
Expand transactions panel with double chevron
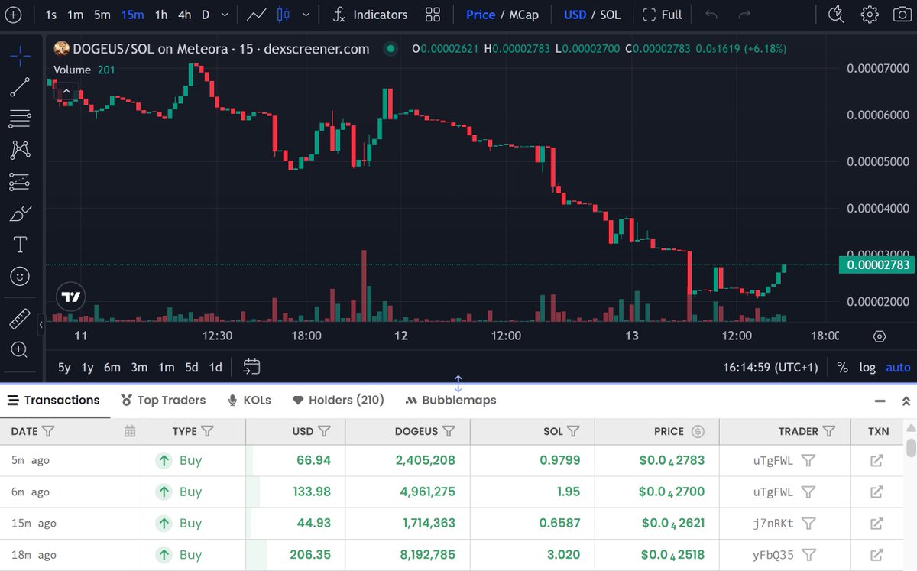point(906,401)
